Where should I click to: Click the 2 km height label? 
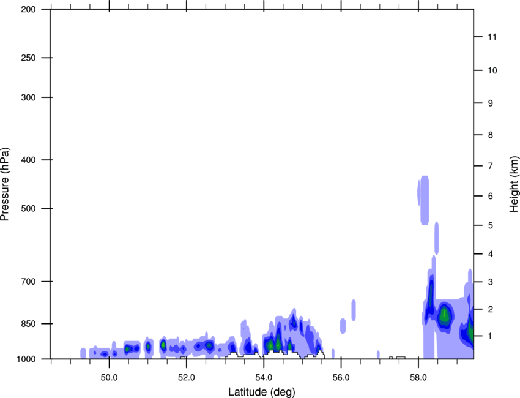[491, 309]
